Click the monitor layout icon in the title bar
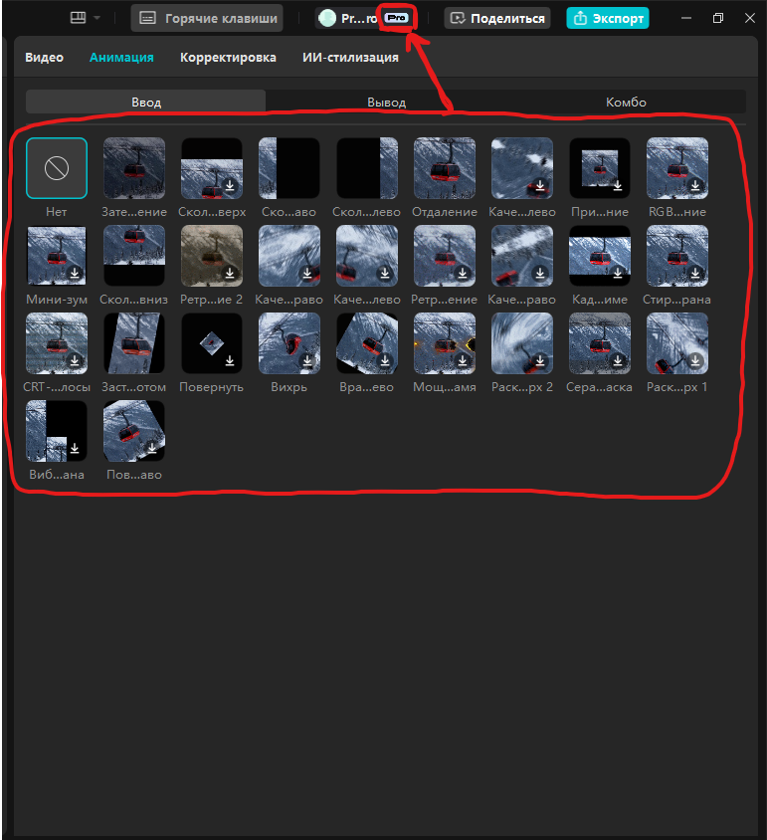The image size is (767, 840). [79, 18]
